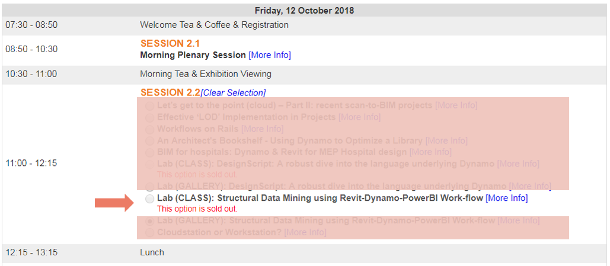Choose Lab (GALLERY) DesignScript radio button
This screenshot has width=610, height=266.
(x=149, y=187)
